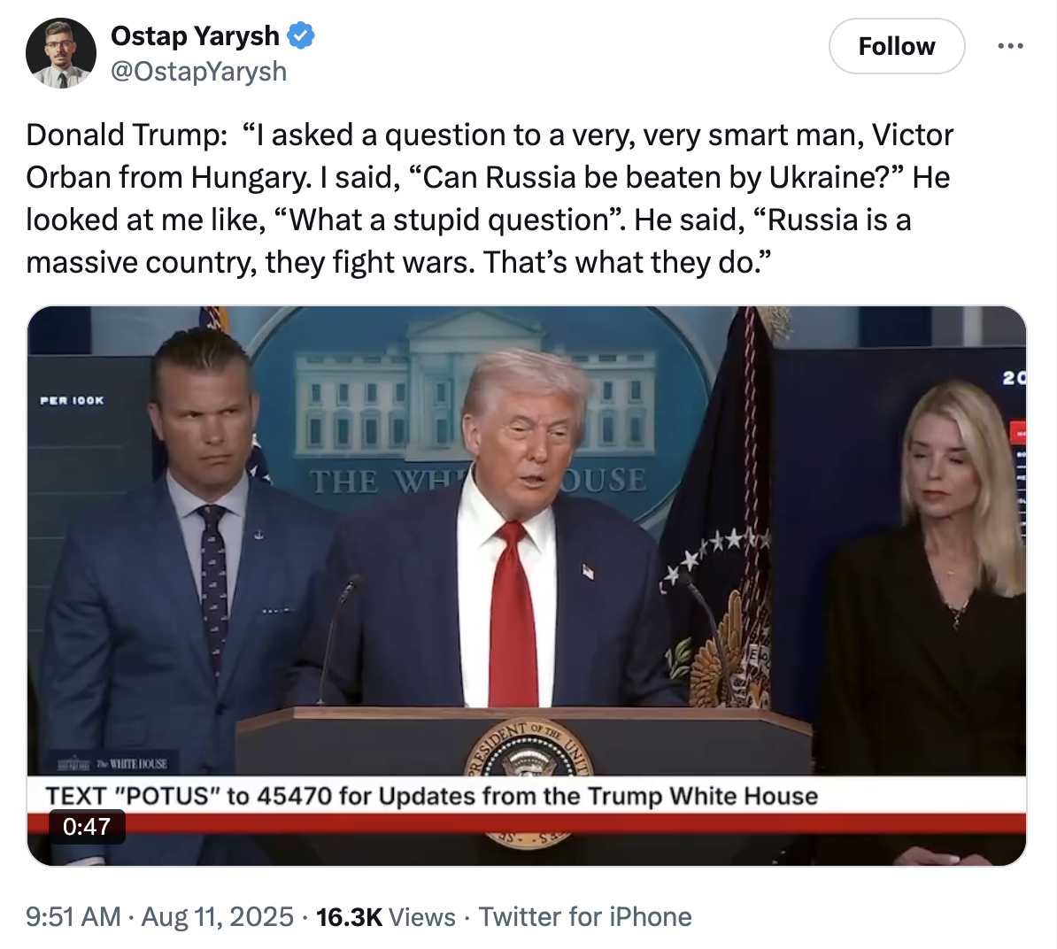View the 16.3K Views count

pos(386,917)
